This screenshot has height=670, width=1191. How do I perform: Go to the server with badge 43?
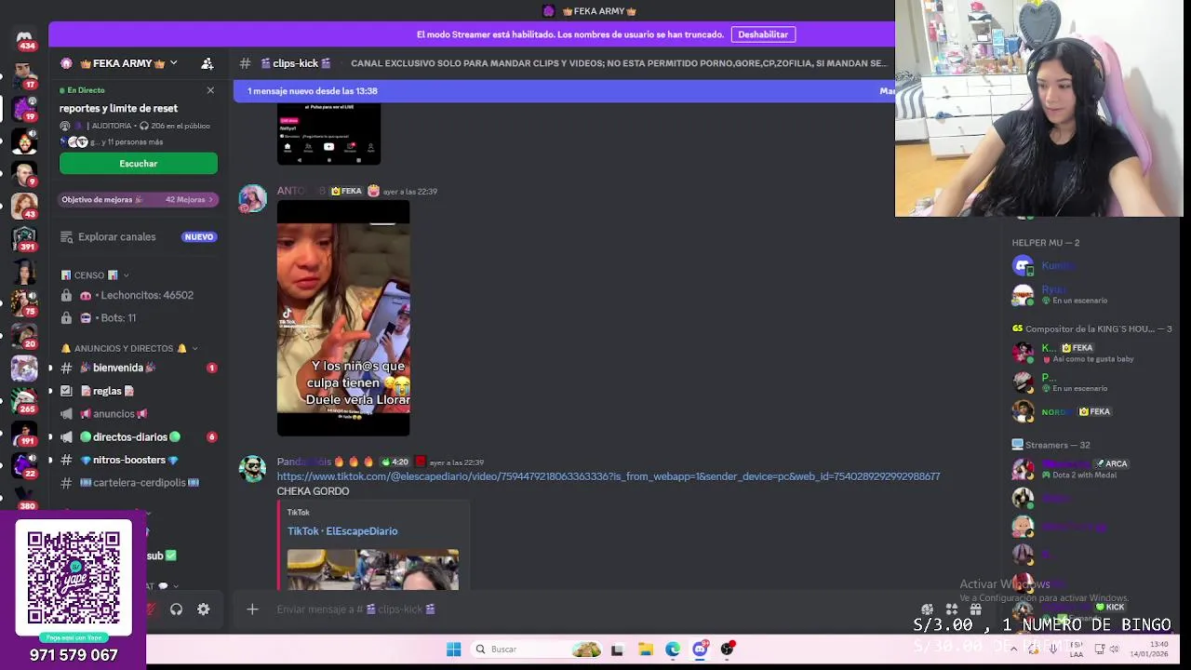coord(24,207)
